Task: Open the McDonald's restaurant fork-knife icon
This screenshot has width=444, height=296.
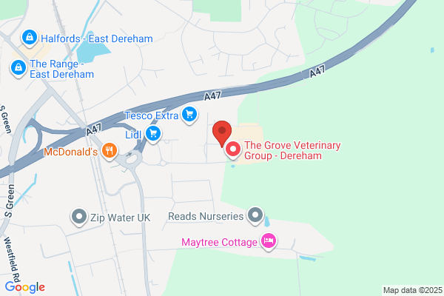Action: (110, 151)
